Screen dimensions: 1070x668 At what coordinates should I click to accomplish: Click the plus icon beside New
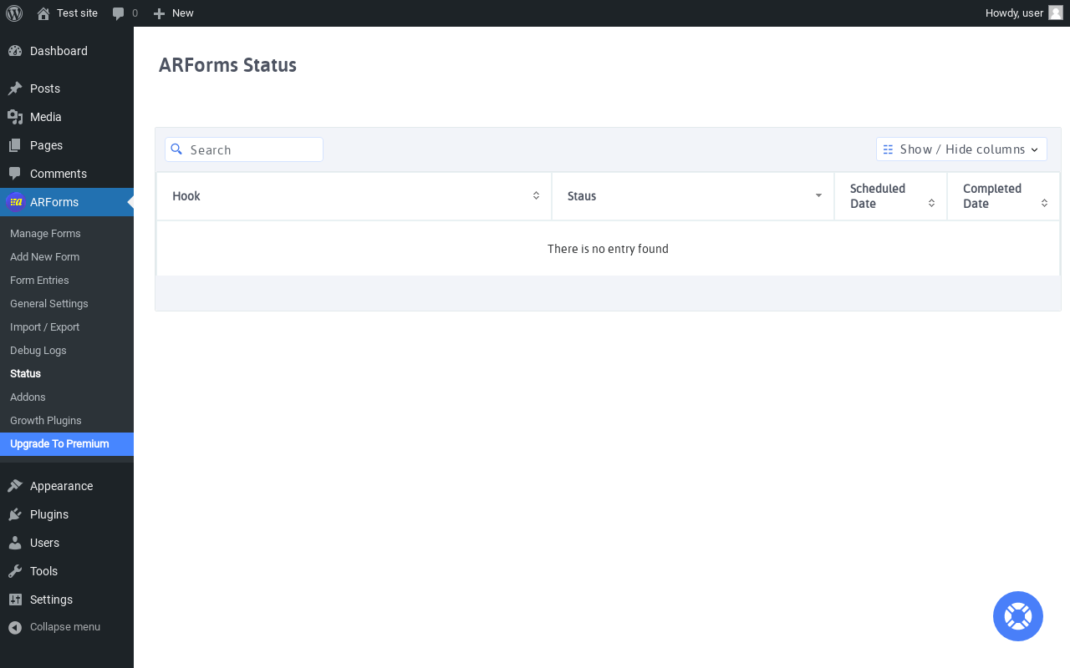click(159, 13)
